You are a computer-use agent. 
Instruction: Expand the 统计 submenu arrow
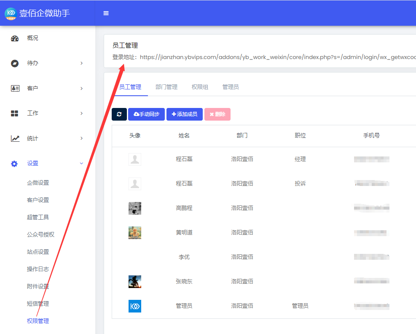pyautogui.click(x=81, y=138)
